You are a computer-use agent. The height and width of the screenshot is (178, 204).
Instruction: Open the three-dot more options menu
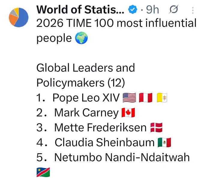193,10
